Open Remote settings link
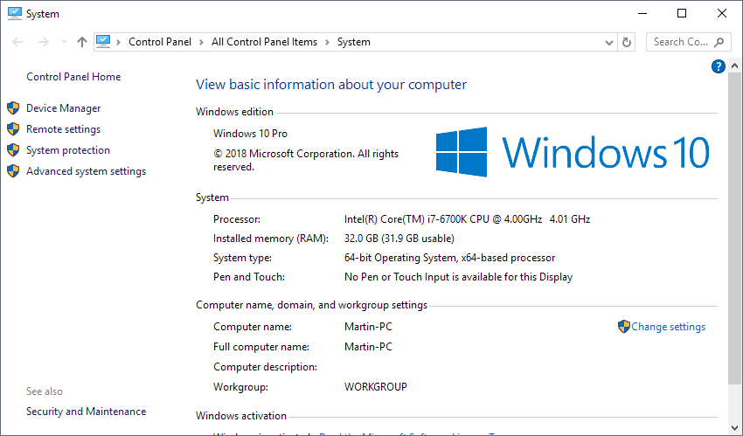The image size is (743, 436). click(x=64, y=129)
